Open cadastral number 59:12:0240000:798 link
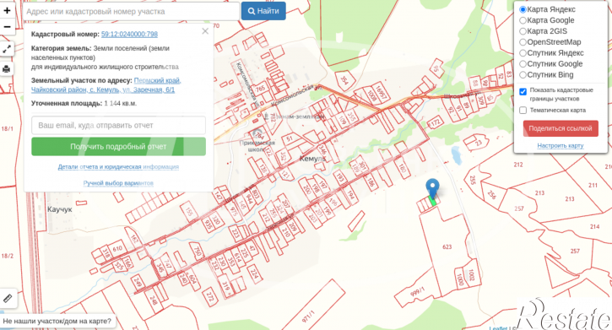The height and width of the screenshot is (330, 612). (129, 35)
